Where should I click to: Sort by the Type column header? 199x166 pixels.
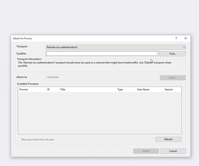pyautogui.click(x=126, y=90)
